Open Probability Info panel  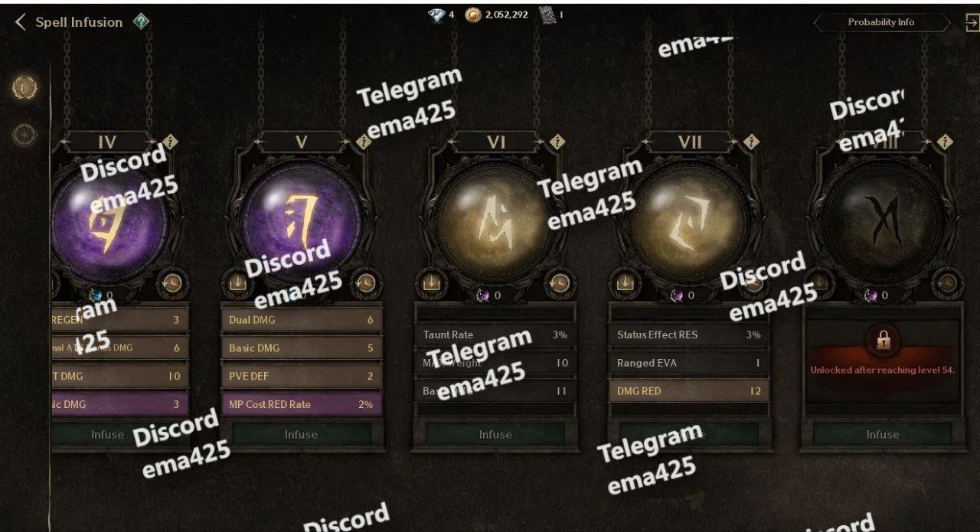[880, 22]
